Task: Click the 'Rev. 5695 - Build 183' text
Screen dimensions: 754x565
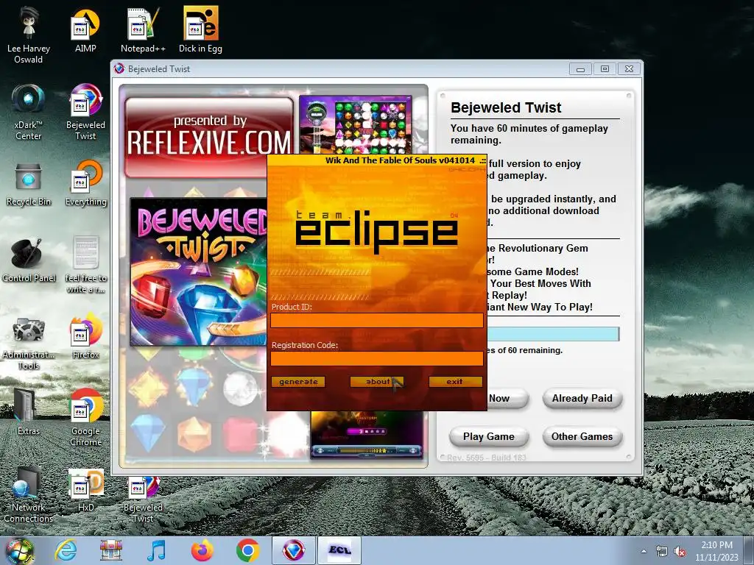Action: pyautogui.click(x=487, y=458)
